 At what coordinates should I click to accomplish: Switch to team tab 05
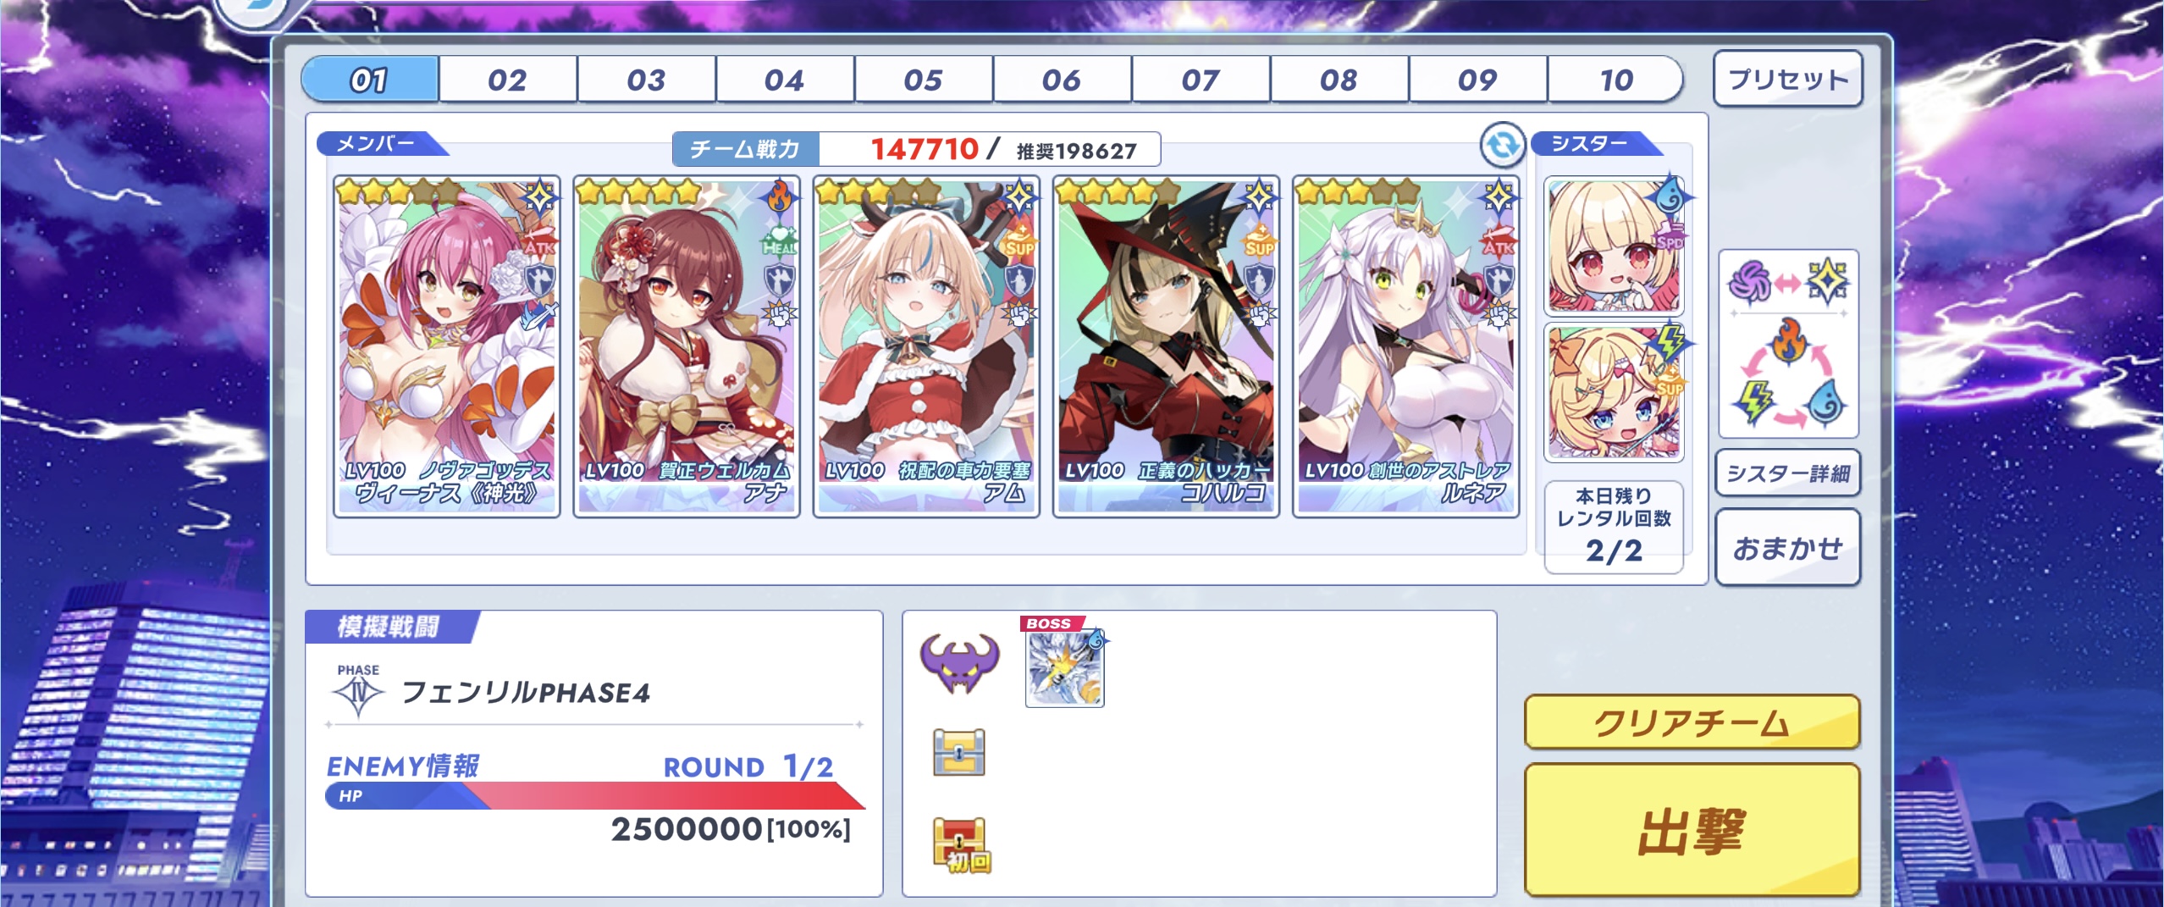923,80
